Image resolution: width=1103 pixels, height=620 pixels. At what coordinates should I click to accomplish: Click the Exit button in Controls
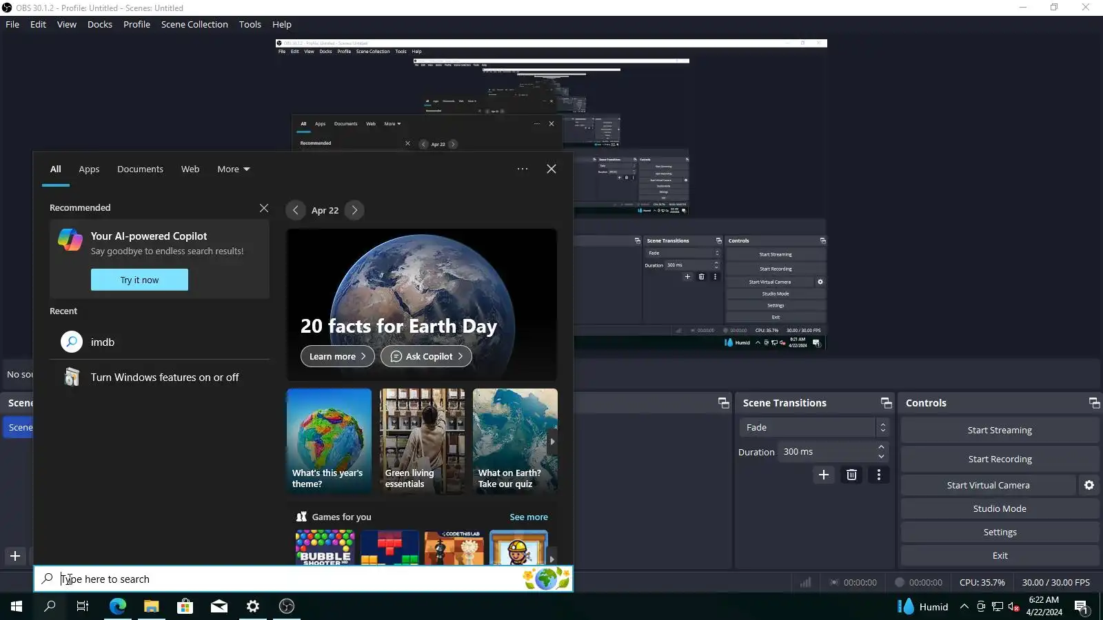[1000, 555]
